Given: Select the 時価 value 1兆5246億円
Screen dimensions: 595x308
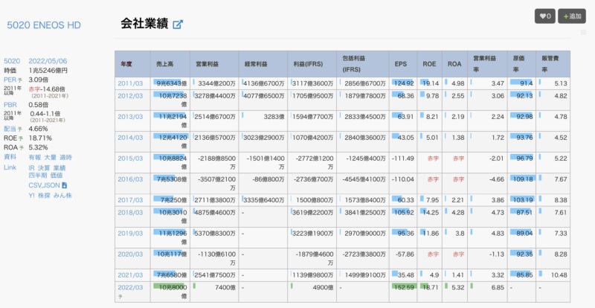Looking at the screenshot, I should point(48,71).
